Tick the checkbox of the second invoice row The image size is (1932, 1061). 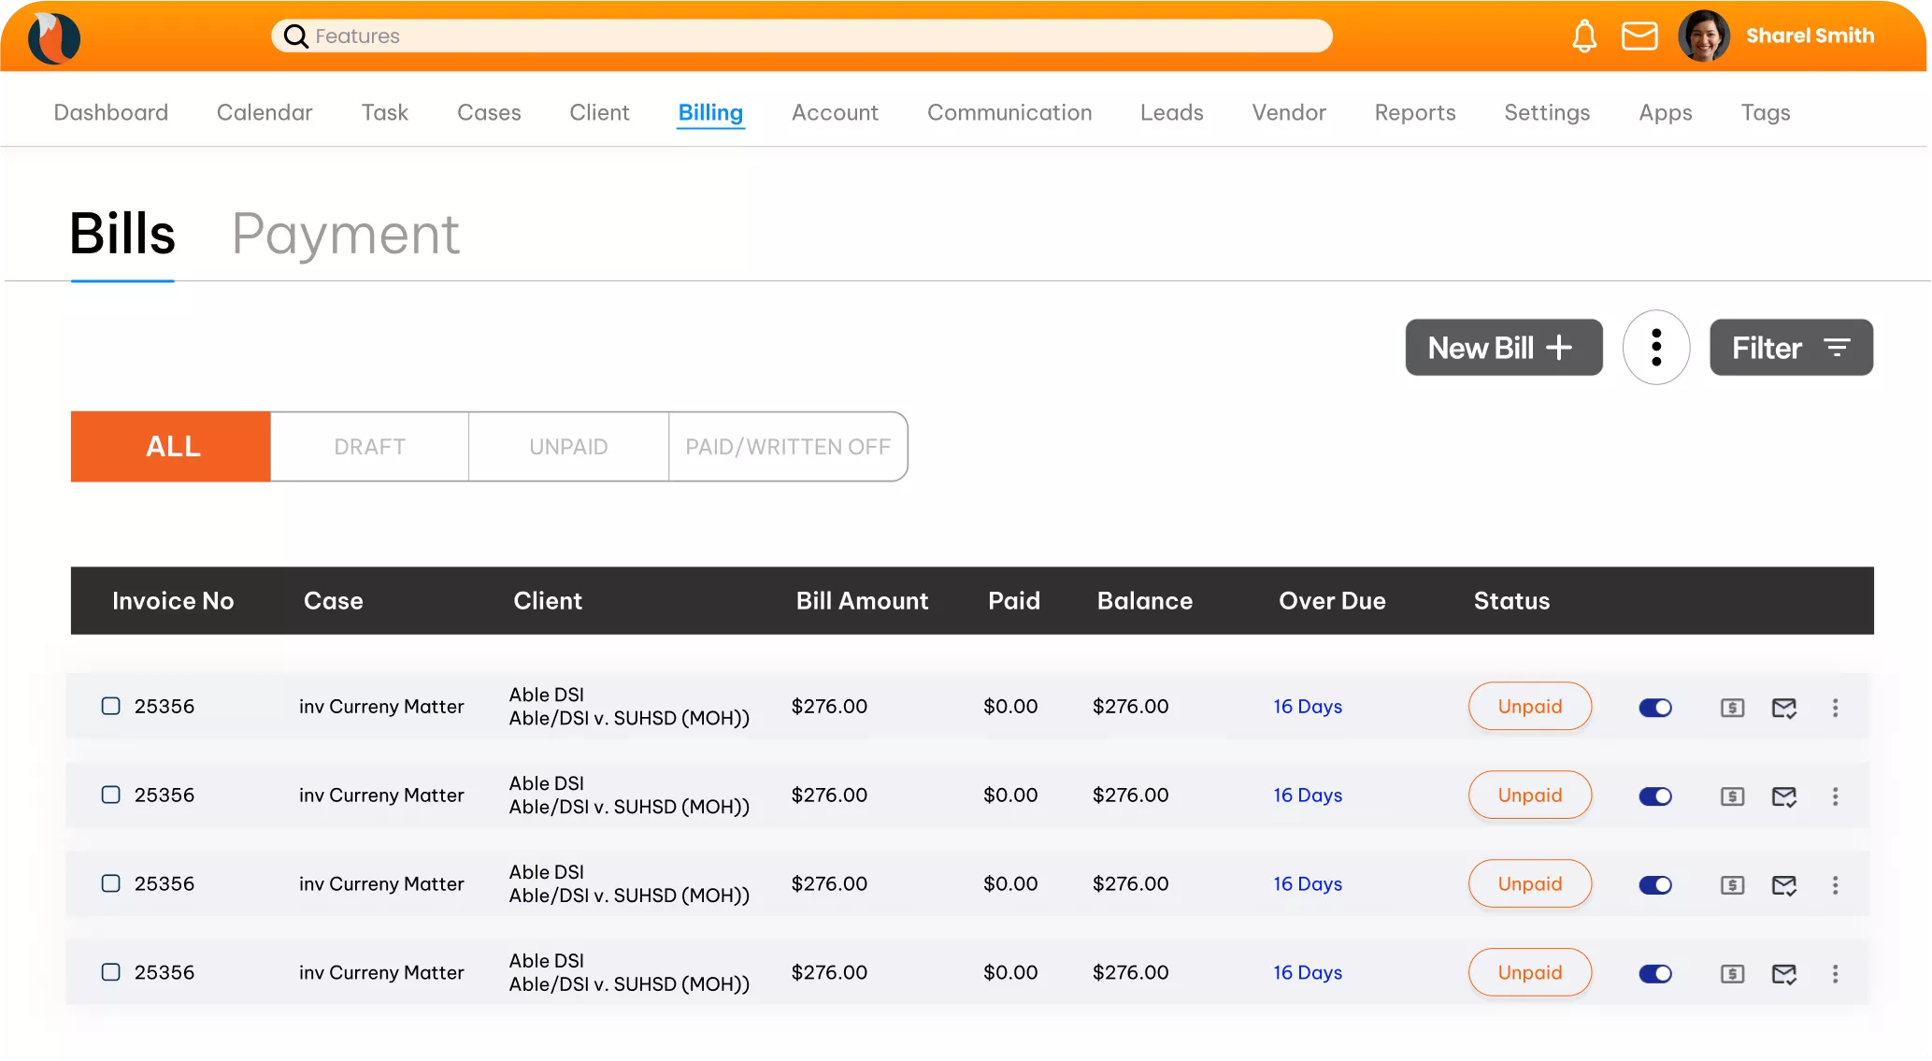coord(110,795)
